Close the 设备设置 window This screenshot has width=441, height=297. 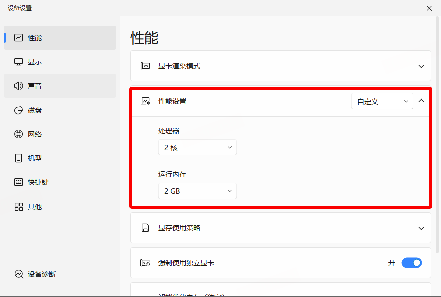(x=429, y=8)
